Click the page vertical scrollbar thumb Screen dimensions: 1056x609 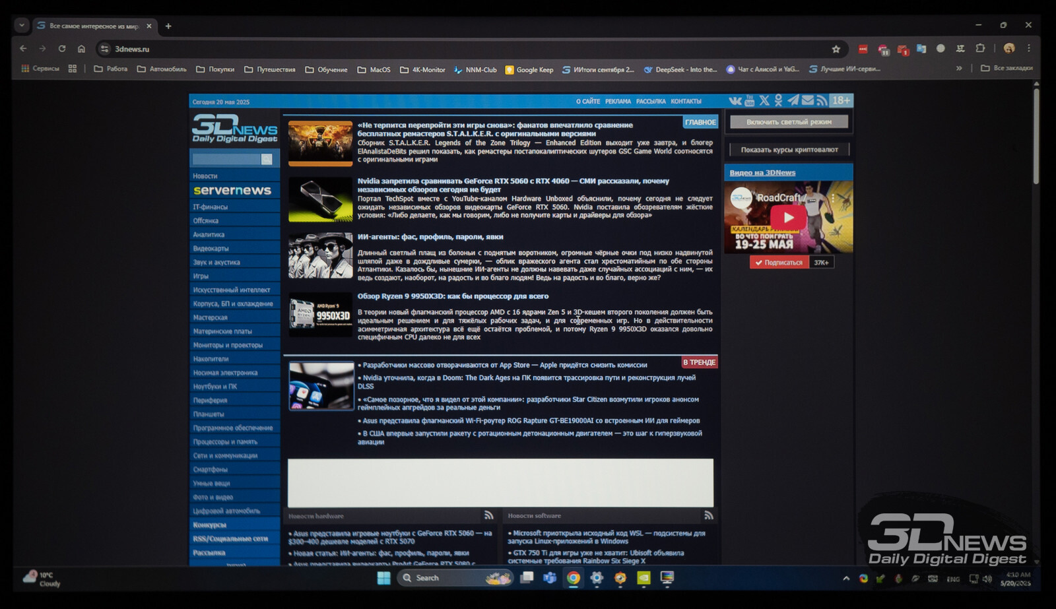click(1036, 135)
